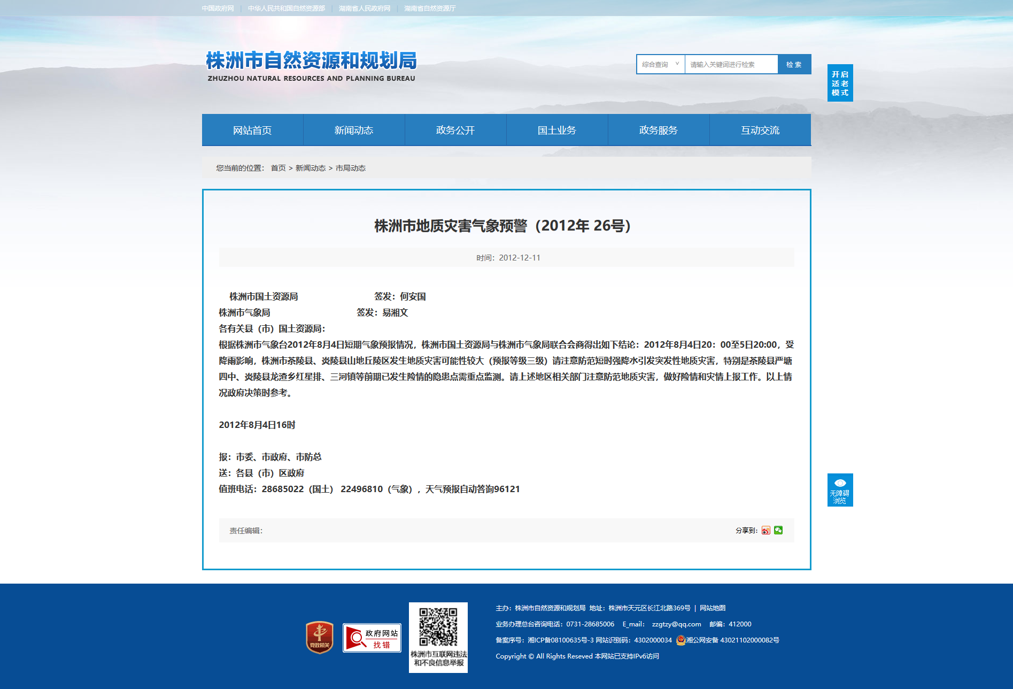The width and height of the screenshot is (1013, 689).
Task: Click the 检索 search button
Action: coord(794,64)
